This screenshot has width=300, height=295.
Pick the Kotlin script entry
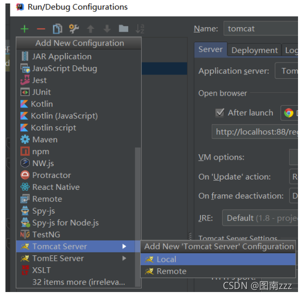tap(79, 128)
